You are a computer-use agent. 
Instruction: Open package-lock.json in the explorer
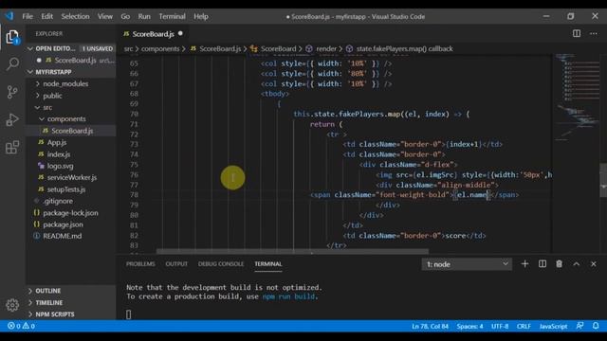click(70, 212)
